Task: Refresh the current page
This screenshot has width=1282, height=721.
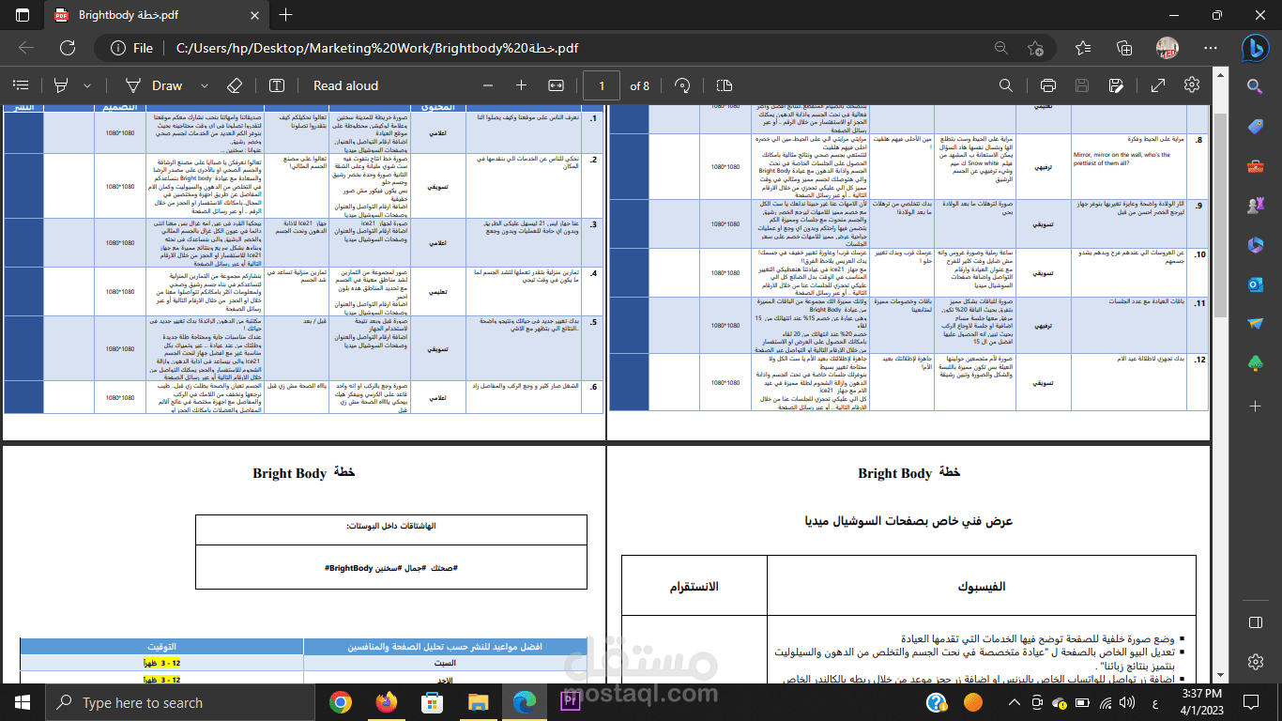Action: (65, 46)
